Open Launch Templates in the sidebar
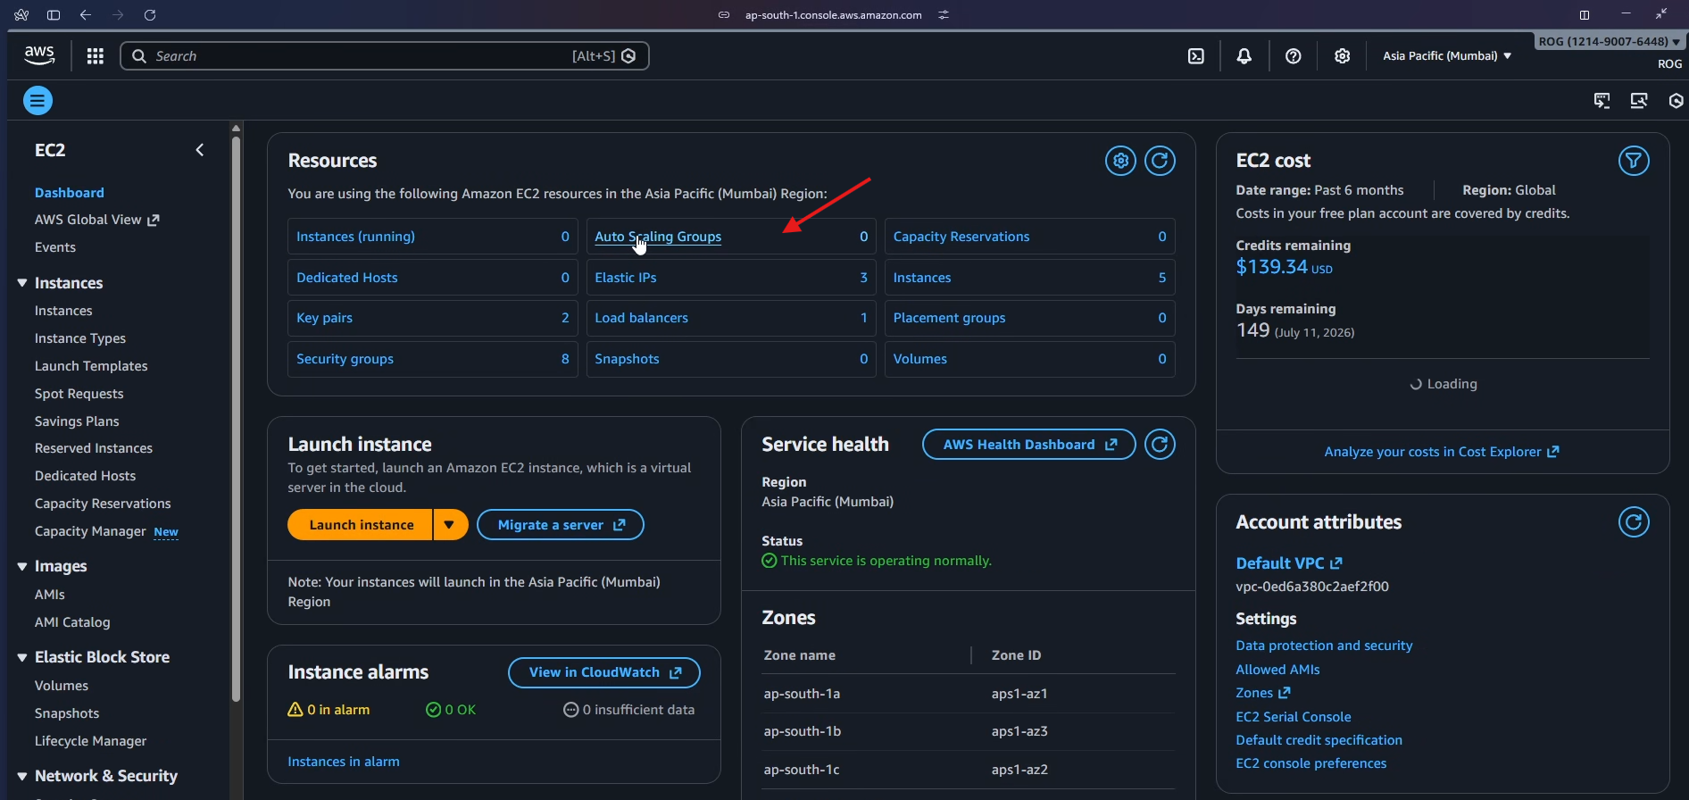 point(91,366)
